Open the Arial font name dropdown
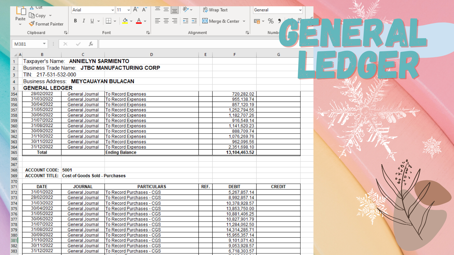 (x=113, y=10)
